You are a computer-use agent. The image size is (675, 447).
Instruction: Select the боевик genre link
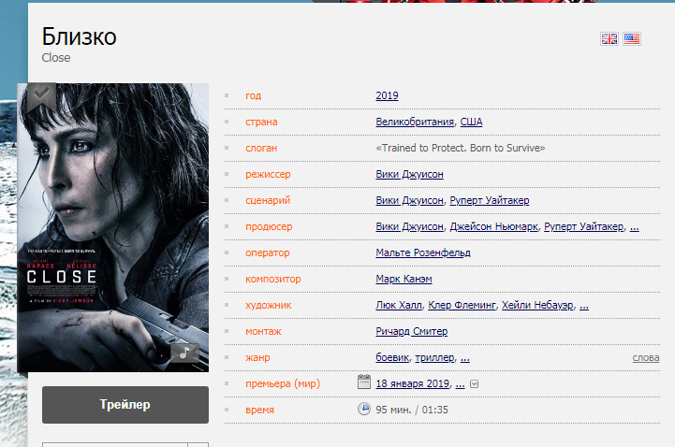click(x=393, y=357)
